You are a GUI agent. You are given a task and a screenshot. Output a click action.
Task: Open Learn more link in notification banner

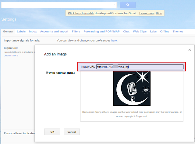point(147,13)
